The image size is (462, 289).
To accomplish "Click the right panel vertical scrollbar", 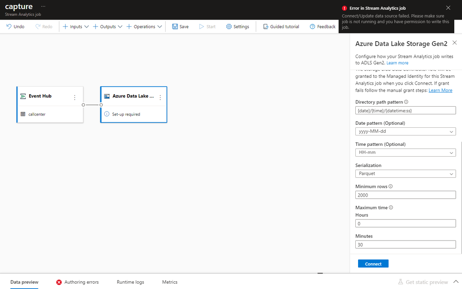I will point(461,197).
